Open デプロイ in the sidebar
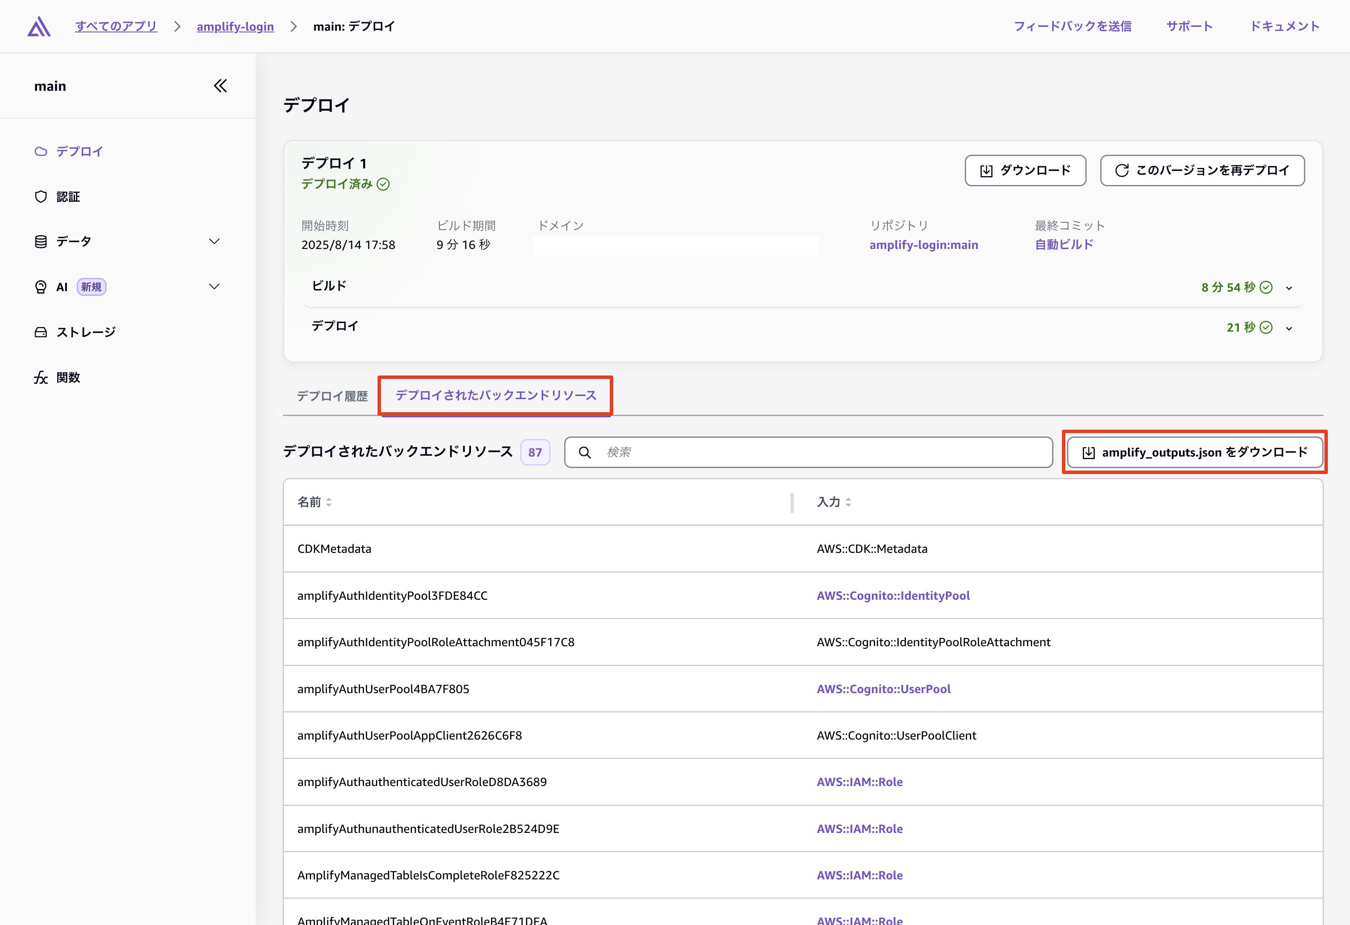This screenshot has width=1350, height=925. click(x=79, y=152)
